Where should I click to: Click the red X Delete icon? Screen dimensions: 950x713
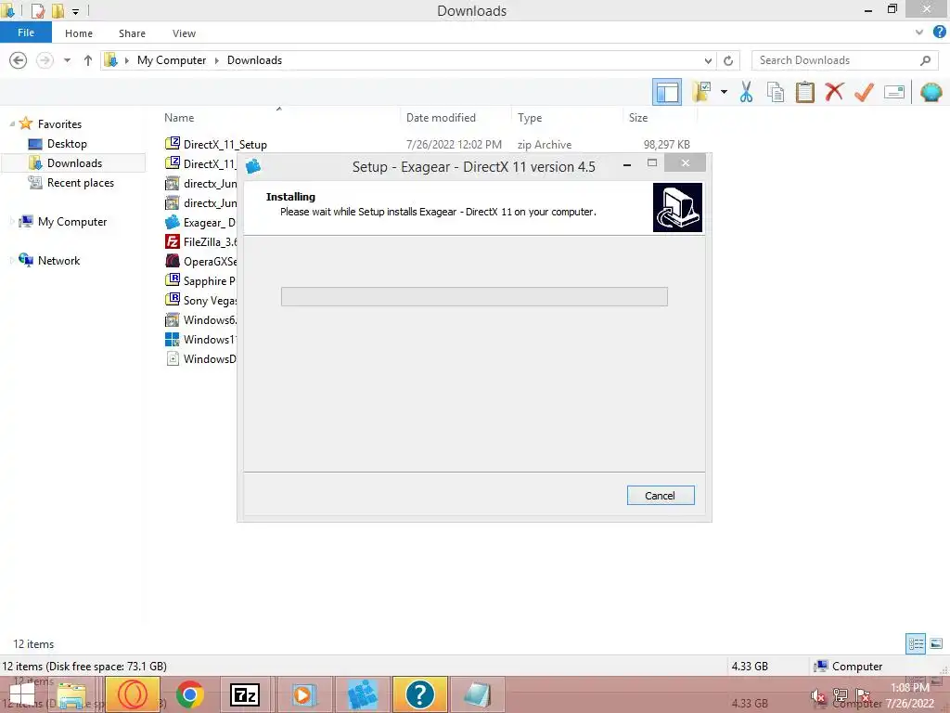pyautogui.click(x=834, y=92)
